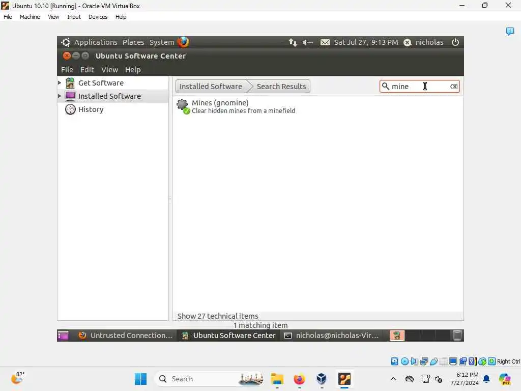Click the VirtualBox mouse integration indicator
The width and height of the screenshot is (521, 391).
(482, 361)
